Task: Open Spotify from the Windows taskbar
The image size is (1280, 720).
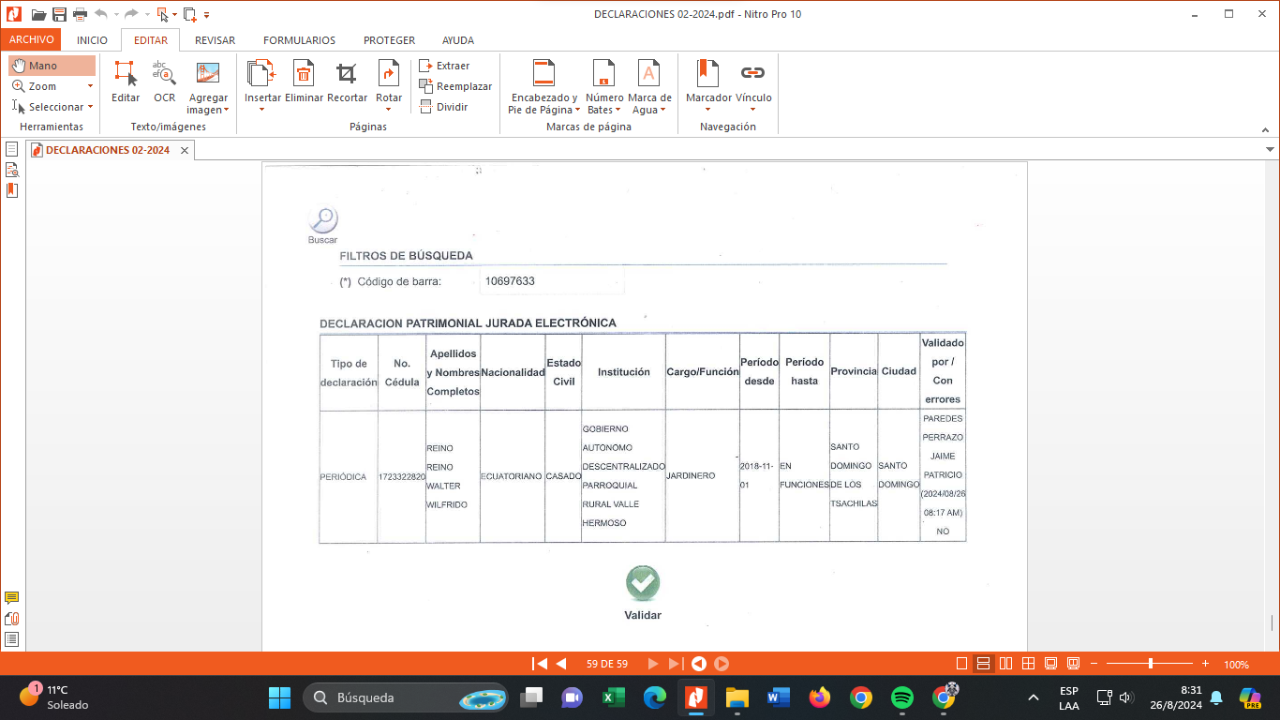Action: [x=902, y=697]
